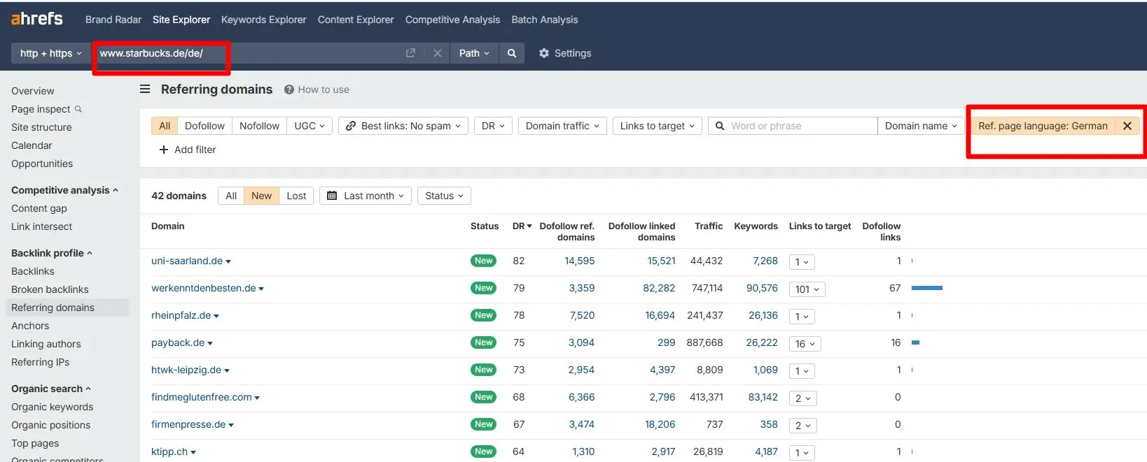Open DR filter dropdown

tap(494, 126)
